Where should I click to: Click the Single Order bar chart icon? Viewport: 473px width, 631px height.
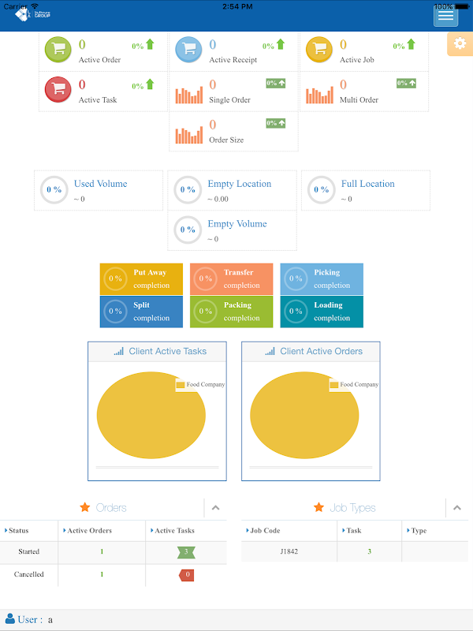(189, 95)
